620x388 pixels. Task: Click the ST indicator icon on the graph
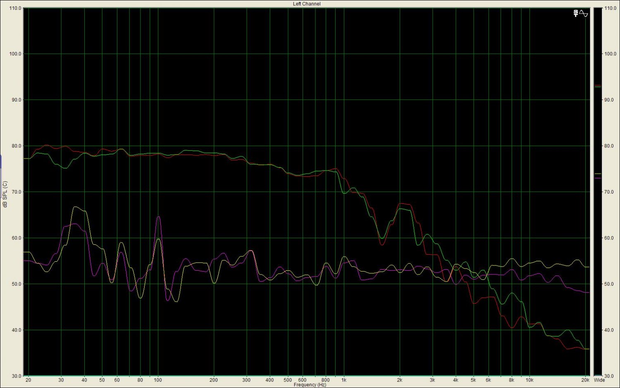[x=576, y=14]
